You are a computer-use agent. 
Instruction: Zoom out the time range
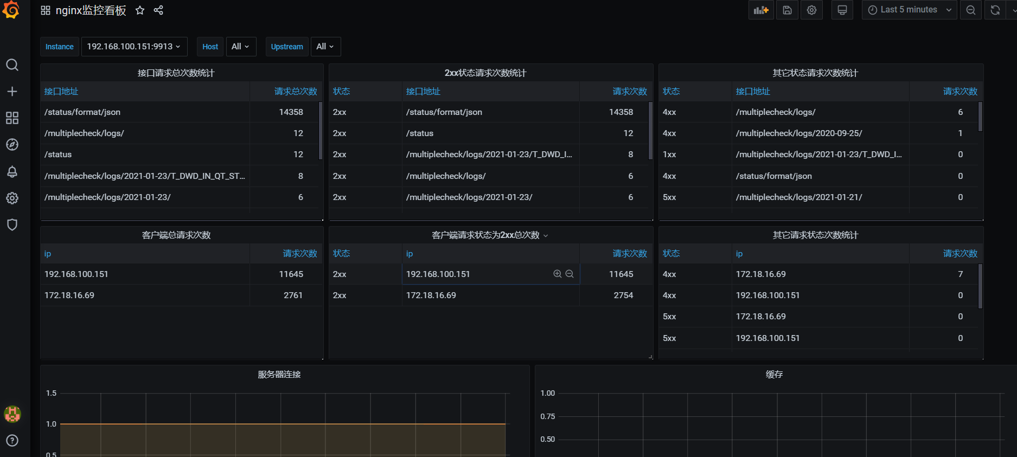click(971, 10)
